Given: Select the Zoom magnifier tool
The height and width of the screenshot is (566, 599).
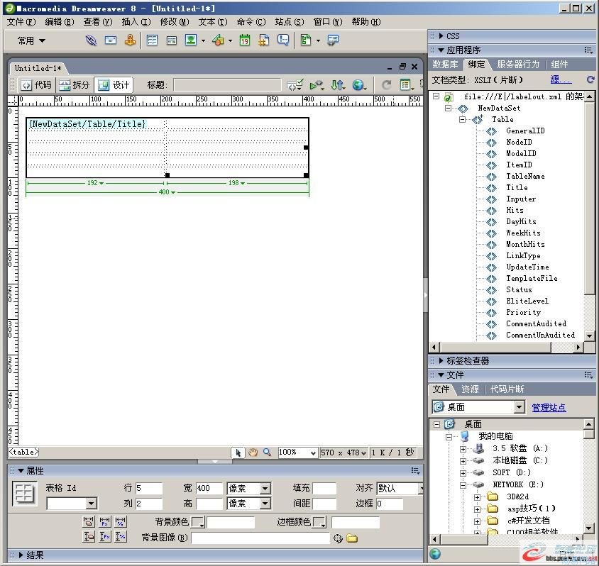Looking at the screenshot, I should coord(267,452).
